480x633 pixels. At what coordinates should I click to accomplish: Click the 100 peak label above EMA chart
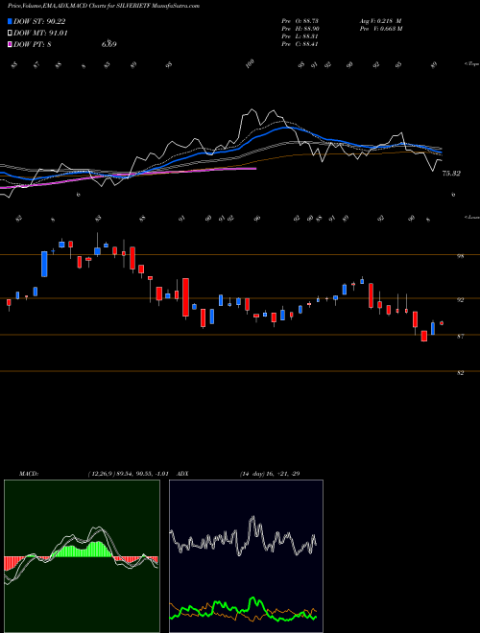click(251, 63)
